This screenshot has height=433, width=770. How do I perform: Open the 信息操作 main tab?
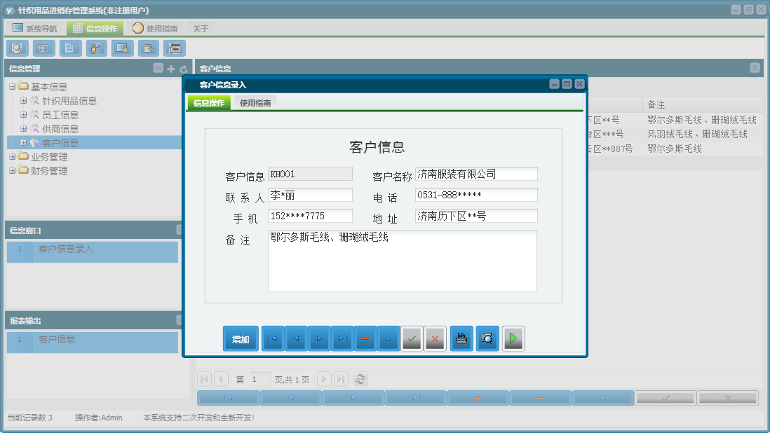[x=95, y=29]
